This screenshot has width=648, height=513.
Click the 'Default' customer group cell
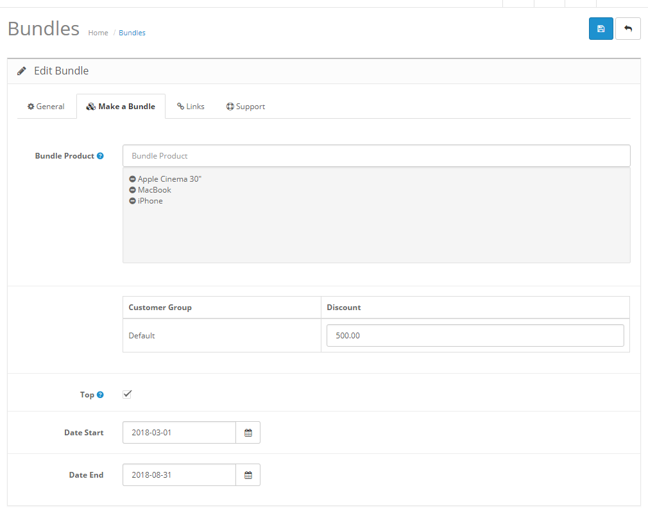pyautogui.click(x=222, y=336)
